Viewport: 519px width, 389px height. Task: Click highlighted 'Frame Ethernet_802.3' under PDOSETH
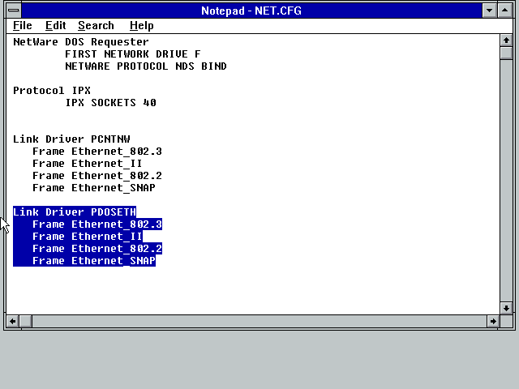(97, 224)
